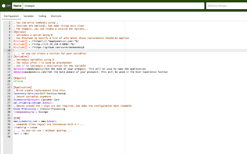Click the Name input field containing Example

tap(113, 6)
